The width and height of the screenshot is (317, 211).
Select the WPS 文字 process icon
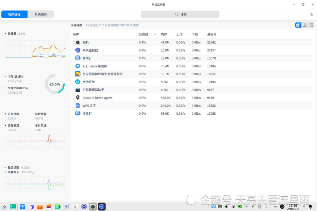tap(78, 105)
